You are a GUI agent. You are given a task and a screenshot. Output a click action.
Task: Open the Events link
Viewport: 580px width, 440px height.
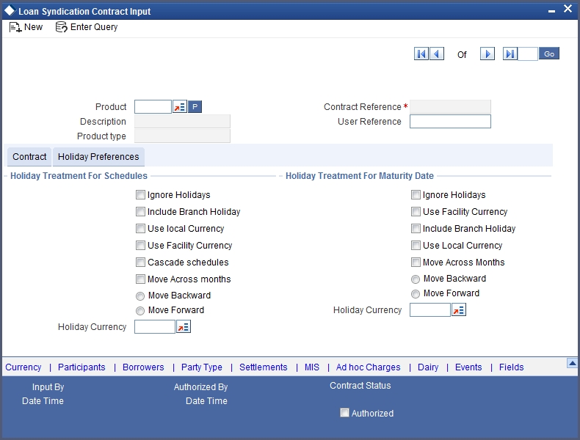468,367
